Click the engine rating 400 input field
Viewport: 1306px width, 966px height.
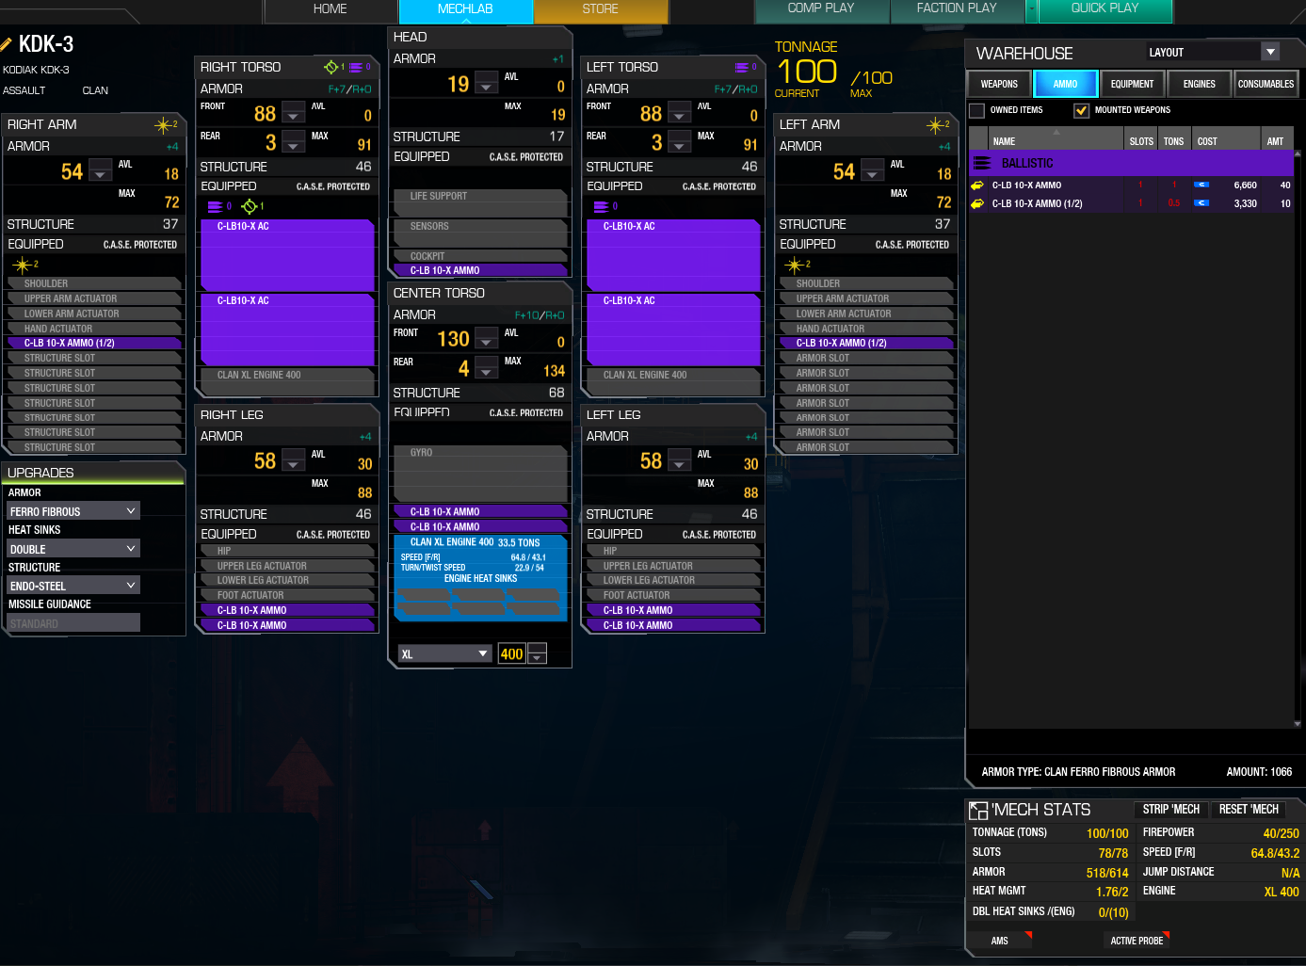511,653
